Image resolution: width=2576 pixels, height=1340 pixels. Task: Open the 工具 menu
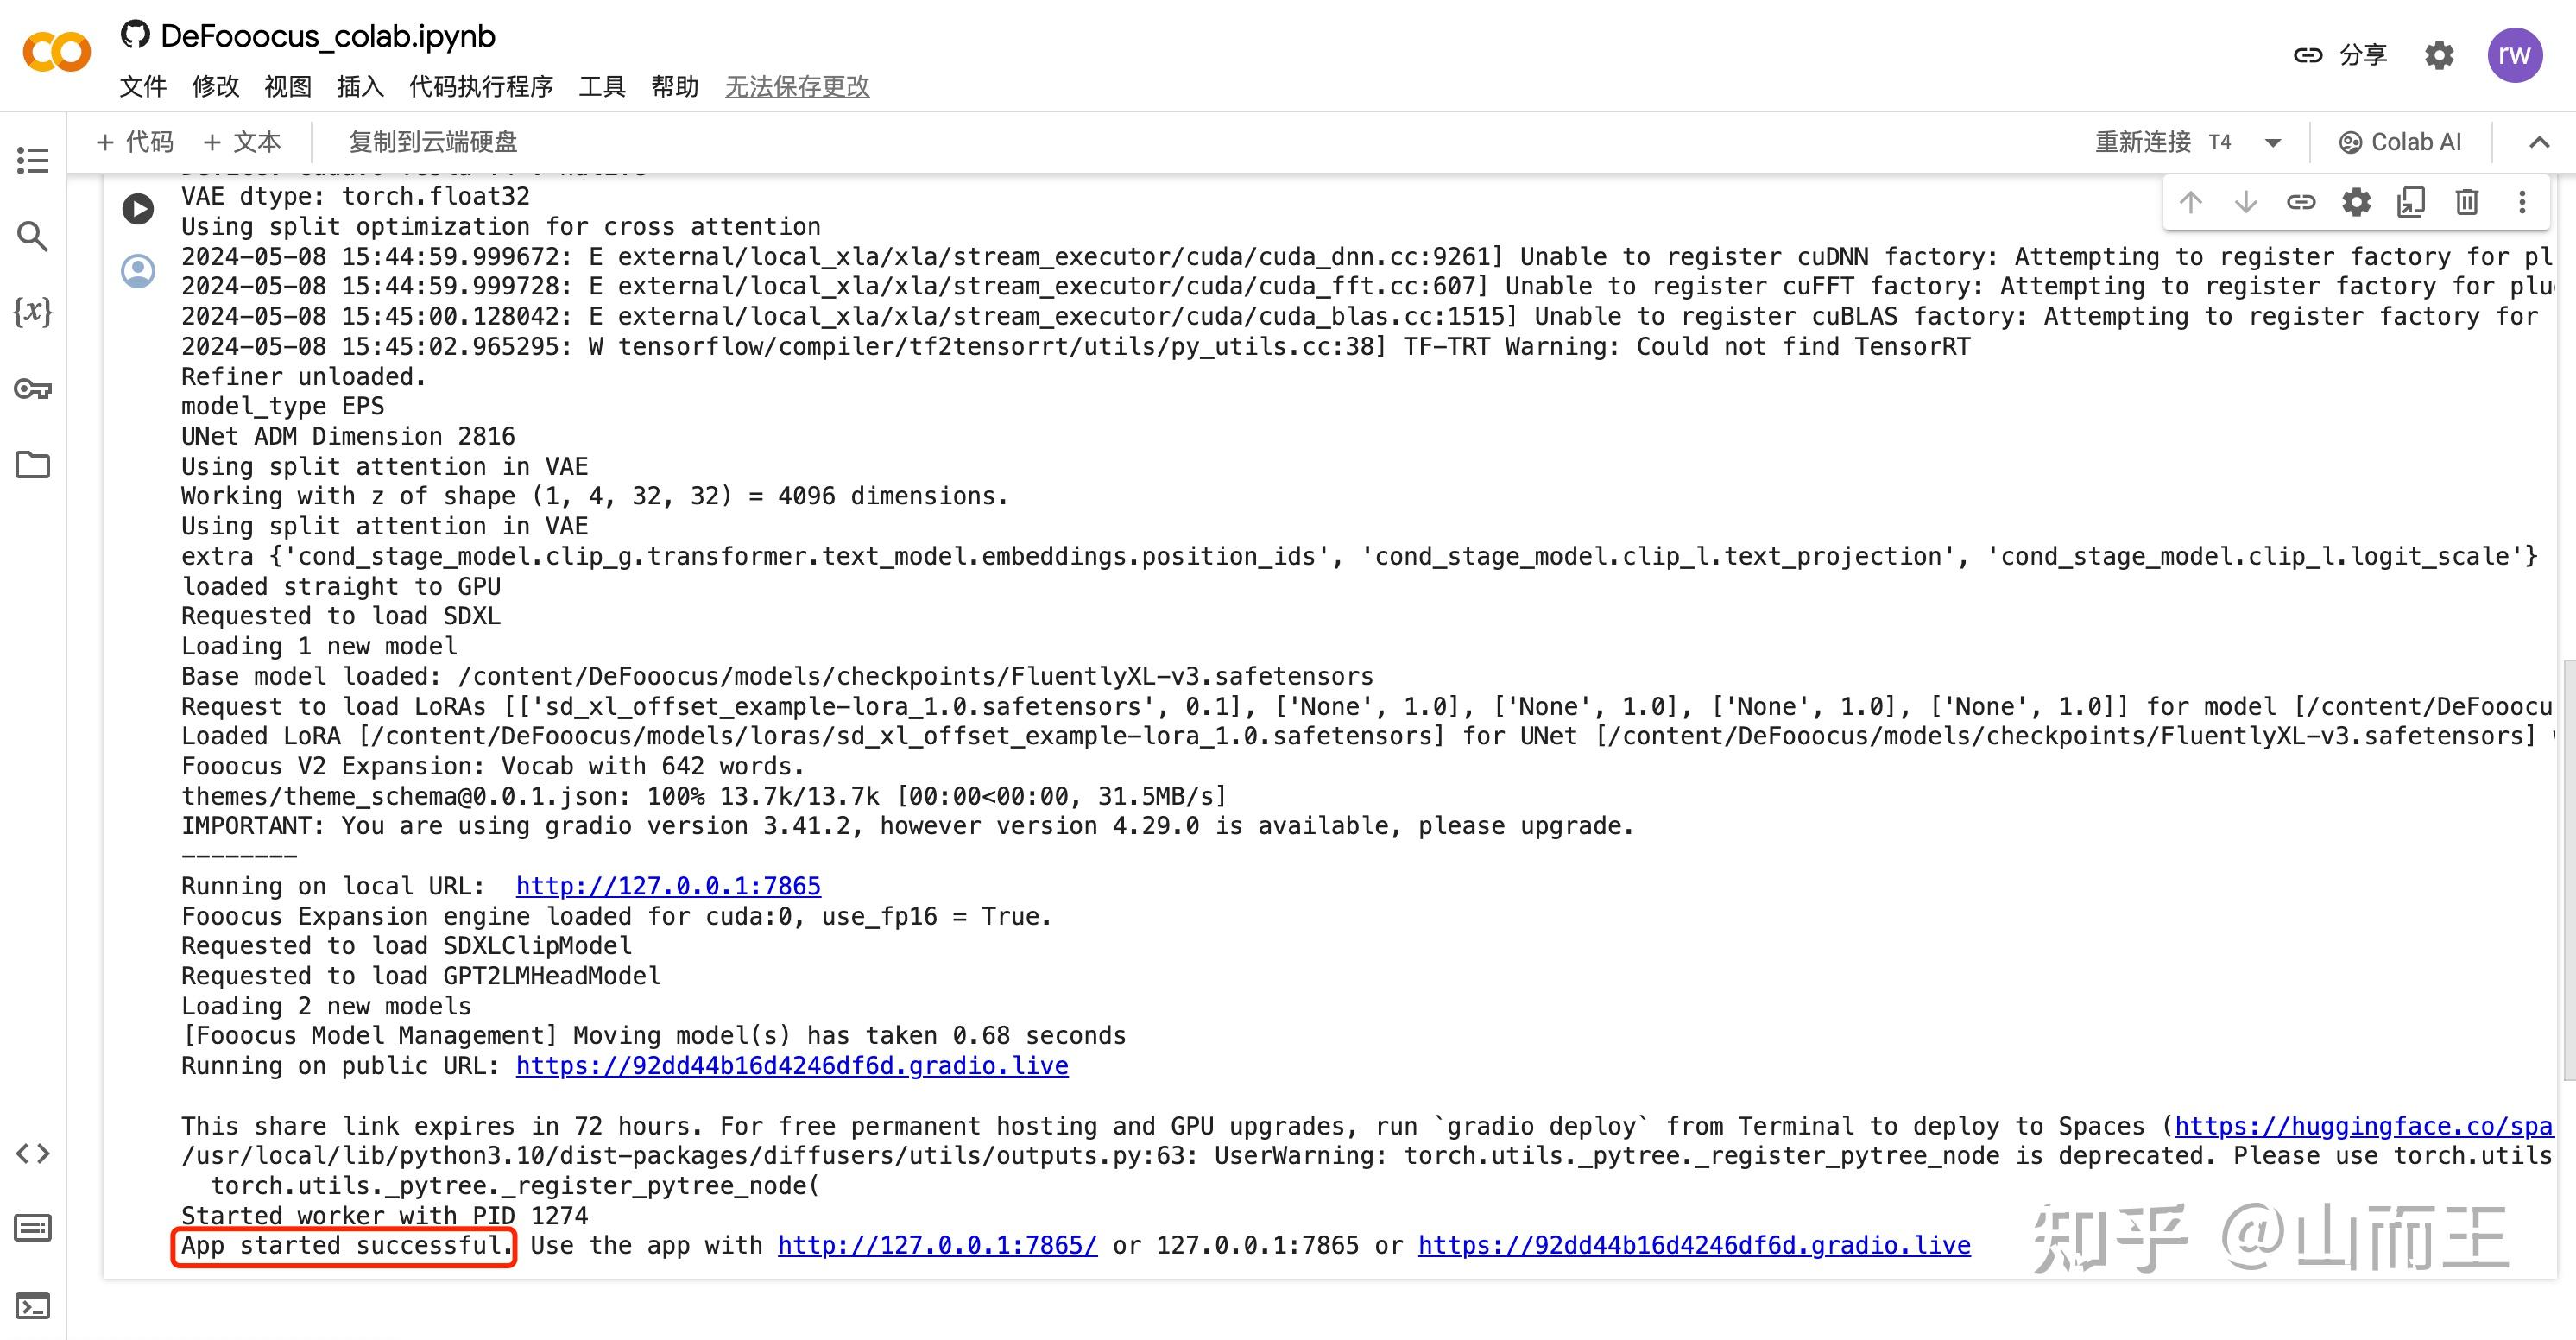coord(602,87)
